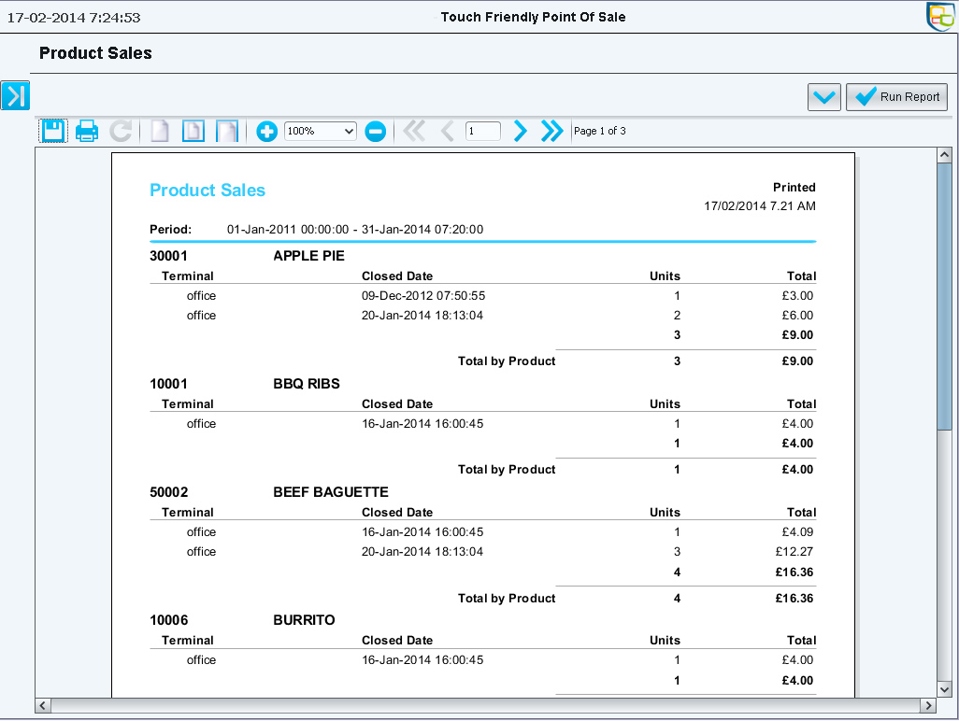The width and height of the screenshot is (959, 721).
Task: Go to the first report page
Action: click(414, 132)
